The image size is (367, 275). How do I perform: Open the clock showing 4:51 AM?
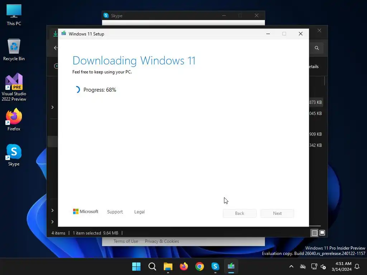[342, 266]
